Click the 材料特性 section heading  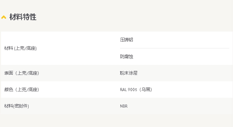pos(23,17)
